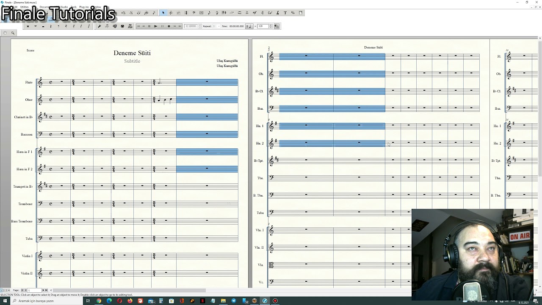Adjust the tempo stepper arrows
The image size is (542, 305).
click(x=271, y=26)
